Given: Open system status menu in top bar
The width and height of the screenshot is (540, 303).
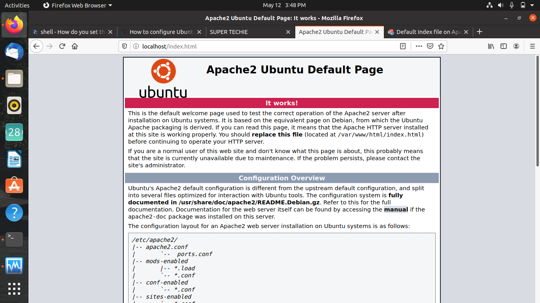Looking at the screenshot, I should (x=512, y=5).
